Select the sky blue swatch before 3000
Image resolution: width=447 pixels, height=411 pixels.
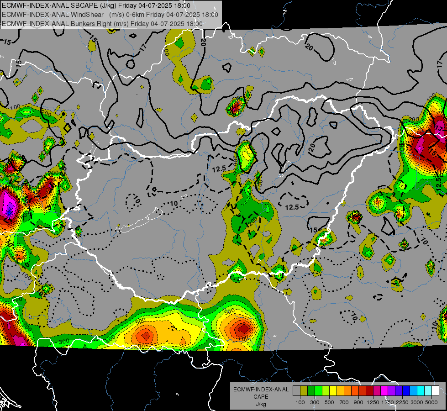414,391
